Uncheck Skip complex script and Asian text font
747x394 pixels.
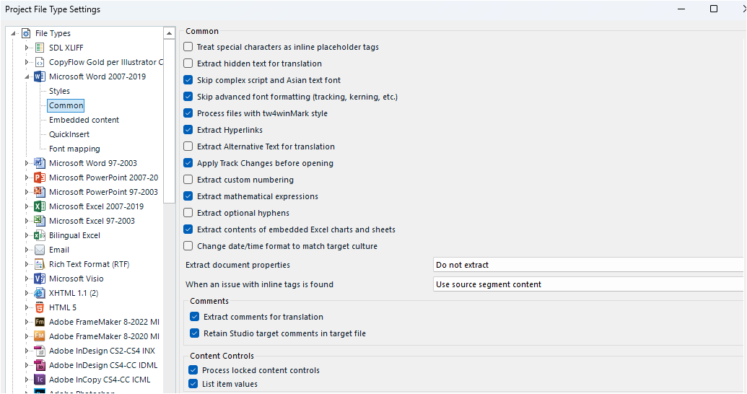pos(188,80)
